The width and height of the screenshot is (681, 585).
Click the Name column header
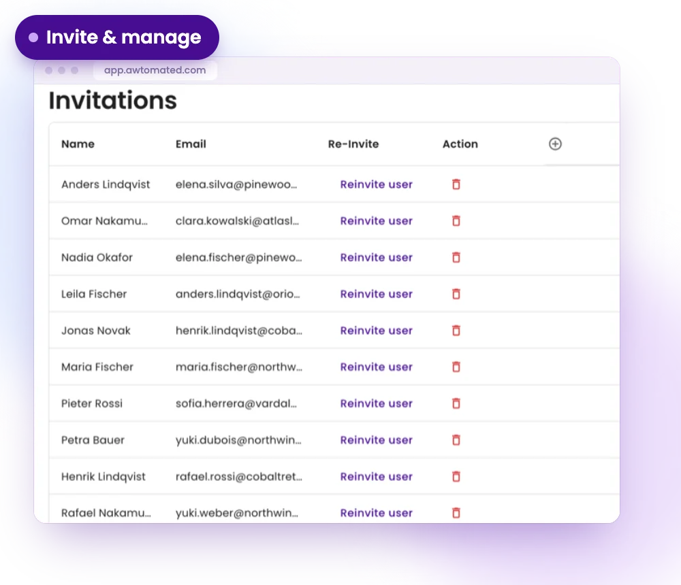click(78, 144)
